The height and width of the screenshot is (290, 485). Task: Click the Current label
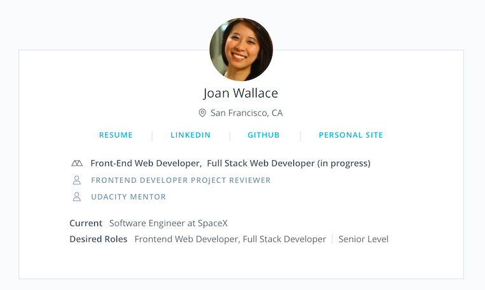pyautogui.click(x=86, y=223)
